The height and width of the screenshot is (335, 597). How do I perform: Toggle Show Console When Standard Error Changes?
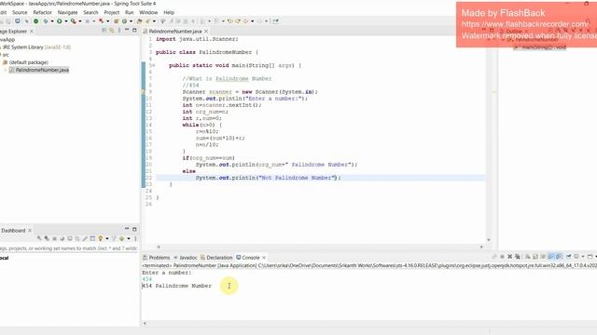pos(559,257)
